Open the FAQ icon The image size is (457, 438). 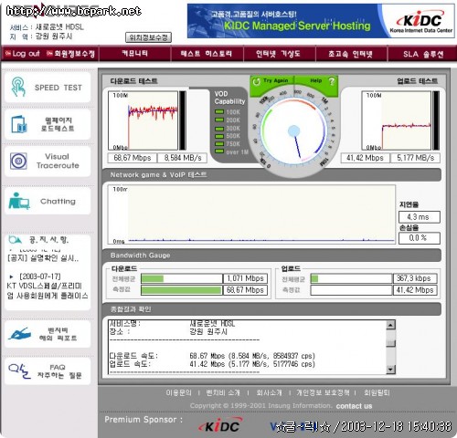coord(19,371)
